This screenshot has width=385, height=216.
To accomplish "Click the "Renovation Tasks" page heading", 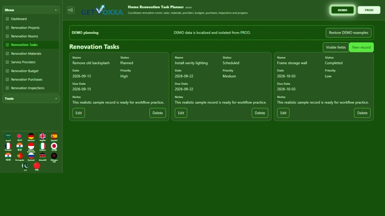I will pos(94,47).
